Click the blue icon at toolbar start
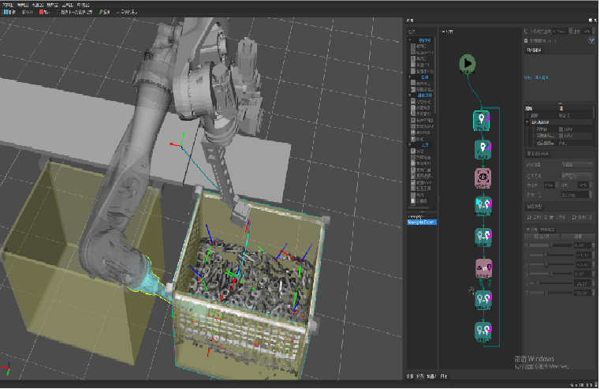The image size is (600, 389). [x=4, y=13]
